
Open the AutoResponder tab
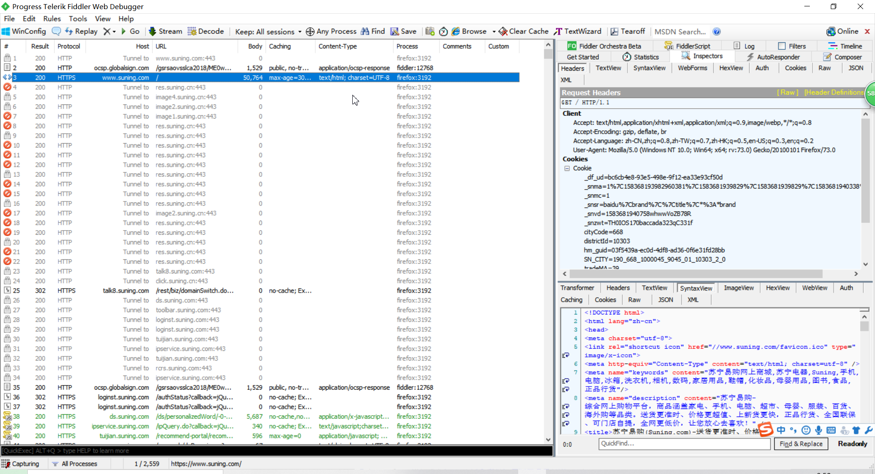773,57
